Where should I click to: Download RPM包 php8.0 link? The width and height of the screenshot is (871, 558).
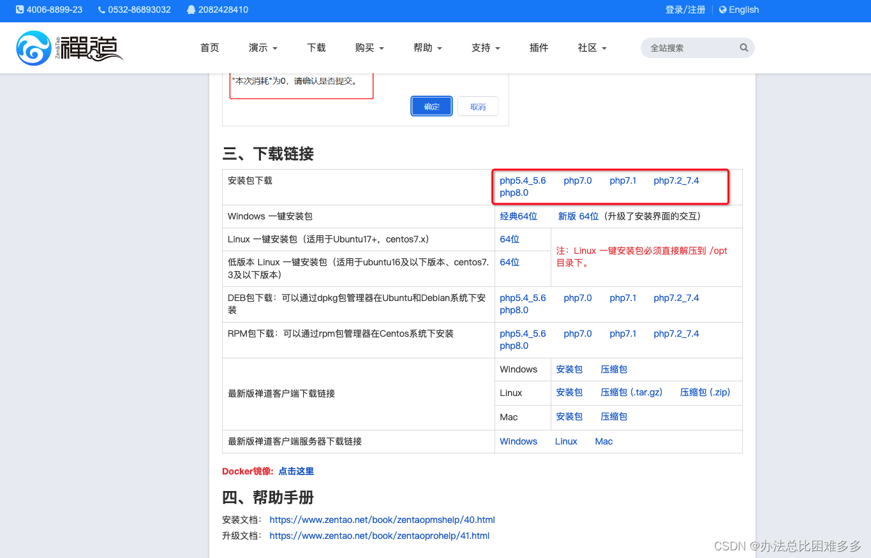click(514, 346)
